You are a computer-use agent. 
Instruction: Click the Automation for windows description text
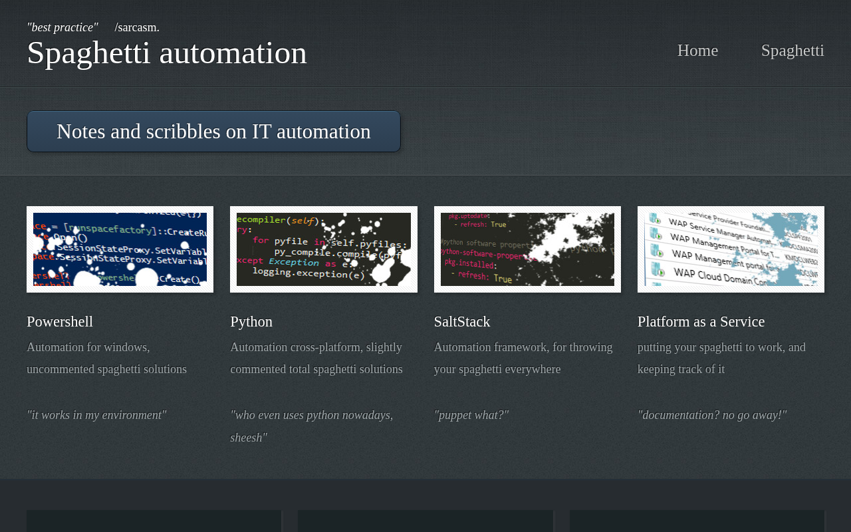[107, 358]
